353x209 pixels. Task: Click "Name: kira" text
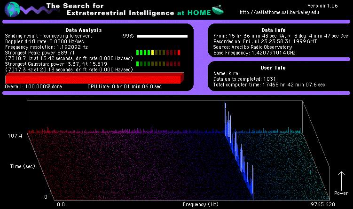coord(226,73)
